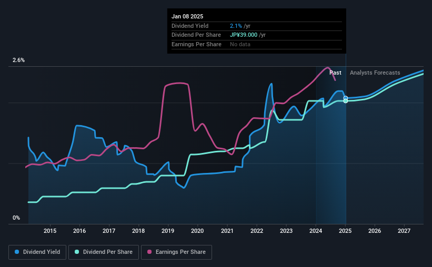Click the teal Dividend Per Share legend dot
432x267 pixels.
(x=77, y=252)
